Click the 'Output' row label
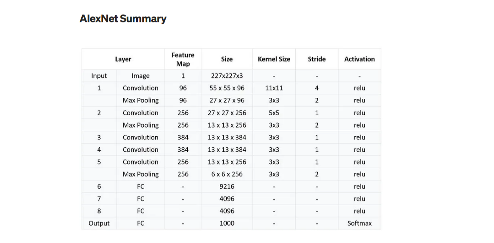The height and width of the screenshot is (243, 494). (x=99, y=223)
